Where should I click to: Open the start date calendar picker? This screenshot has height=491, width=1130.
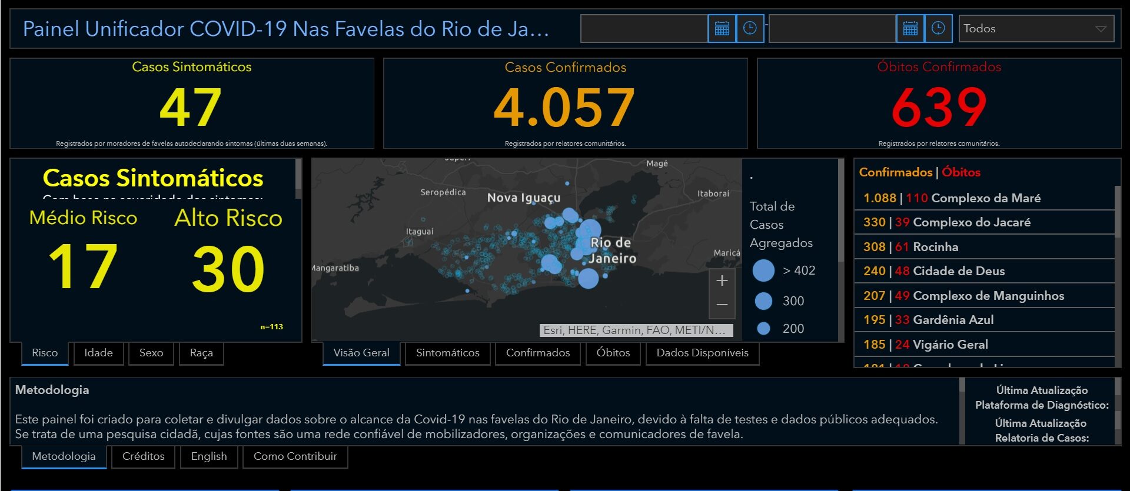click(x=722, y=28)
